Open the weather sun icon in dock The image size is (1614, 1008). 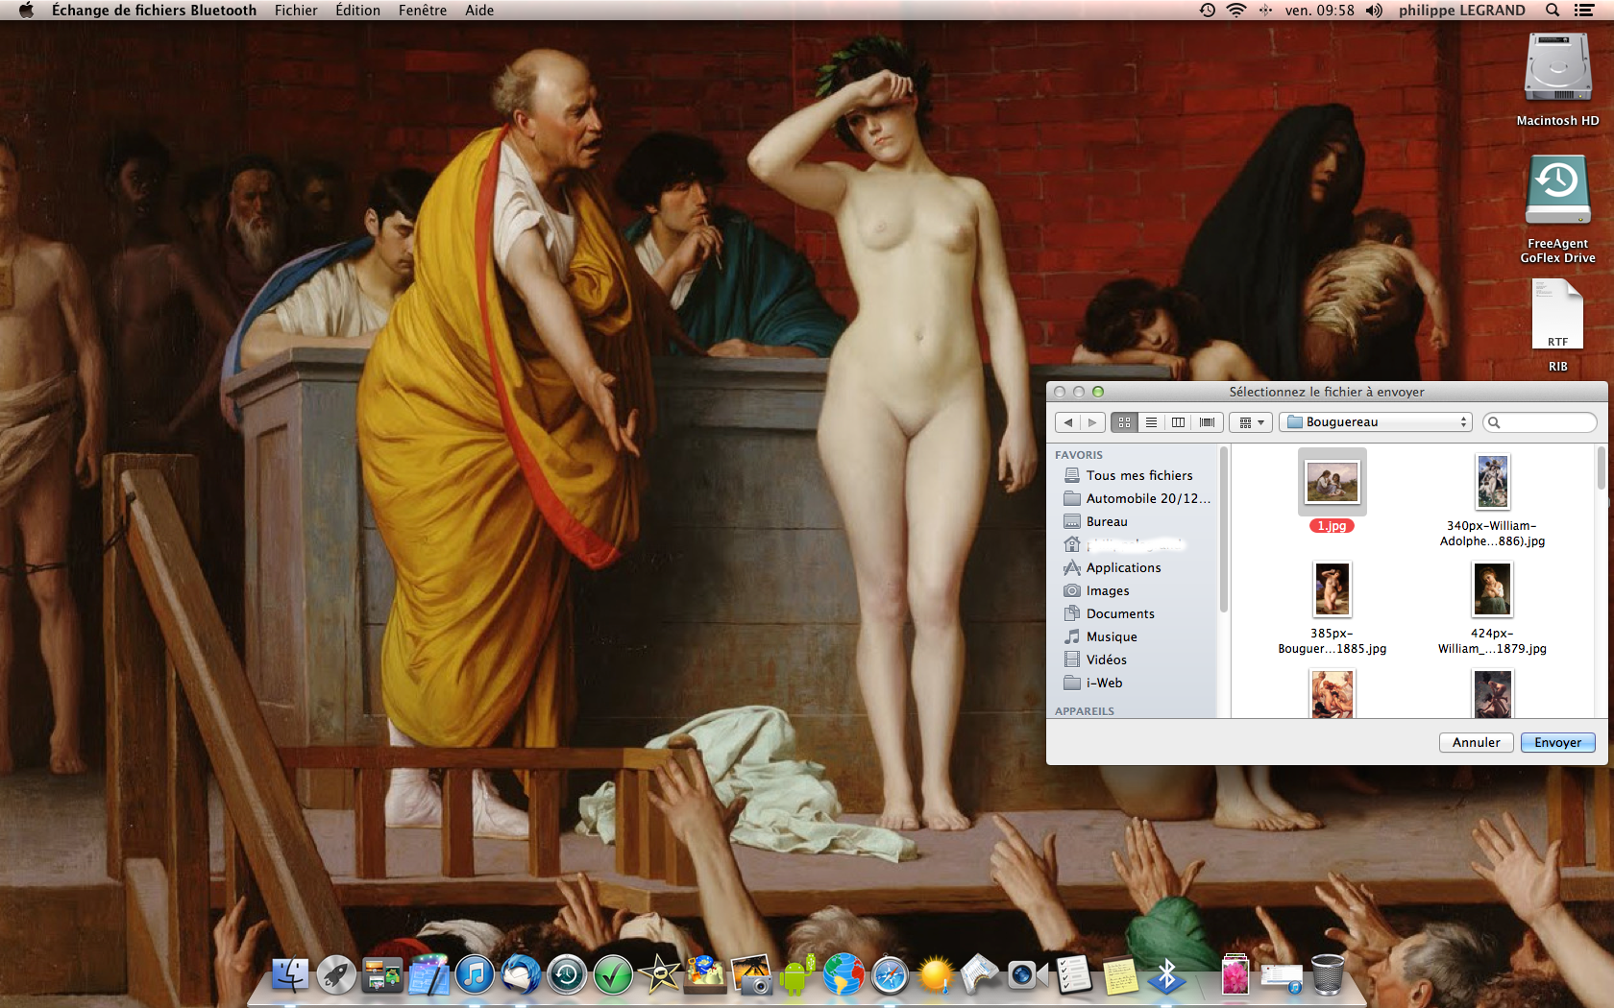pyautogui.click(x=936, y=975)
